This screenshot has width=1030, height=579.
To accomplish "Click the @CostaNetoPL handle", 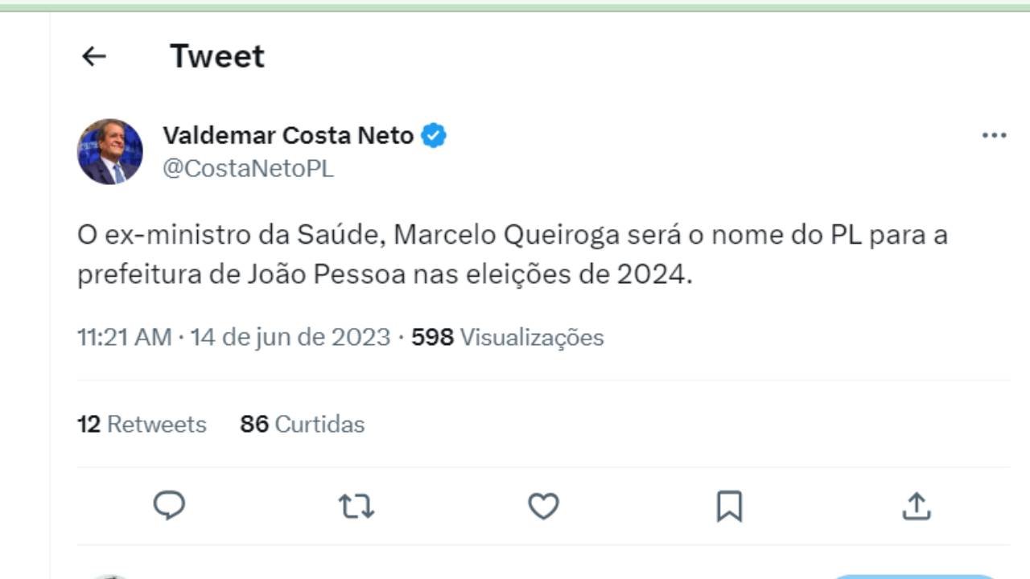I will [x=247, y=168].
